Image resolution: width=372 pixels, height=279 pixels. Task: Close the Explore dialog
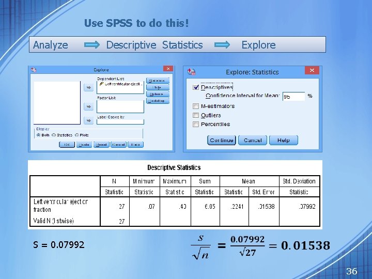coord(168,69)
